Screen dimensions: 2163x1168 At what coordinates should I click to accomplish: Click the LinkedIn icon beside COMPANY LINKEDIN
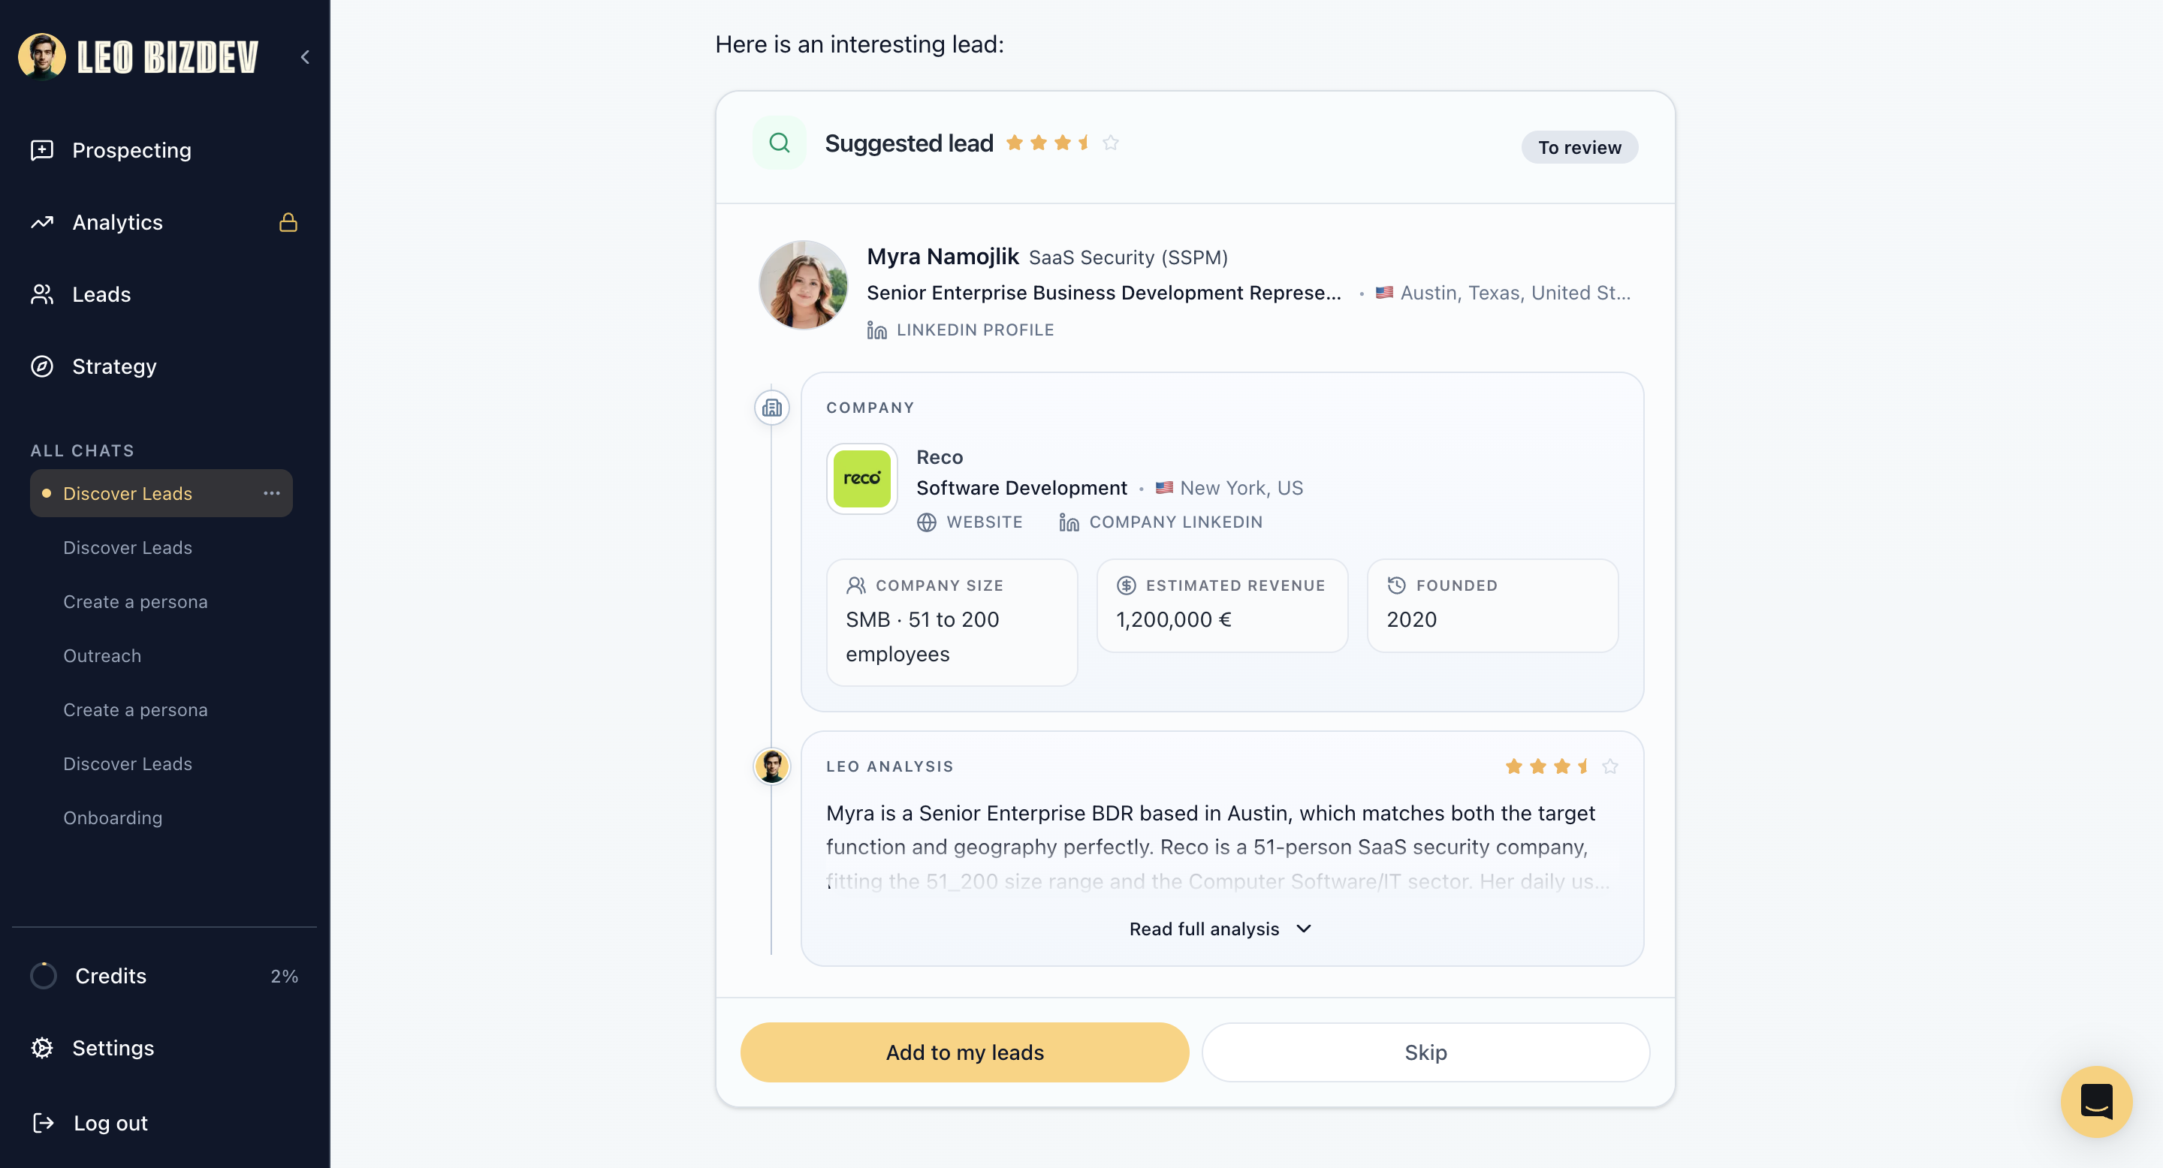1069,522
